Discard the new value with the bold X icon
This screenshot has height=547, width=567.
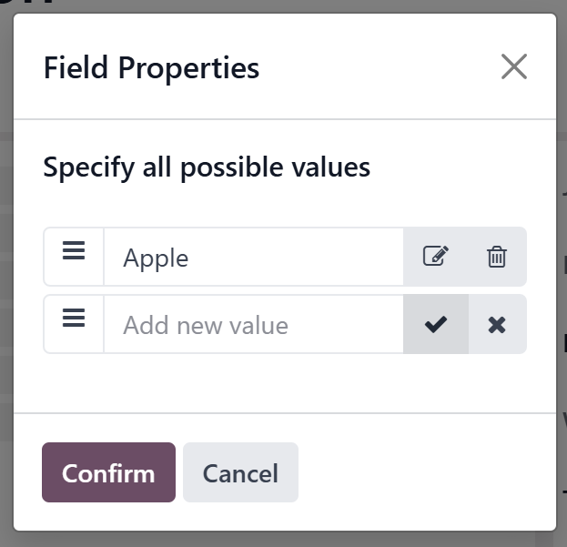pyautogui.click(x=497, y=324)
